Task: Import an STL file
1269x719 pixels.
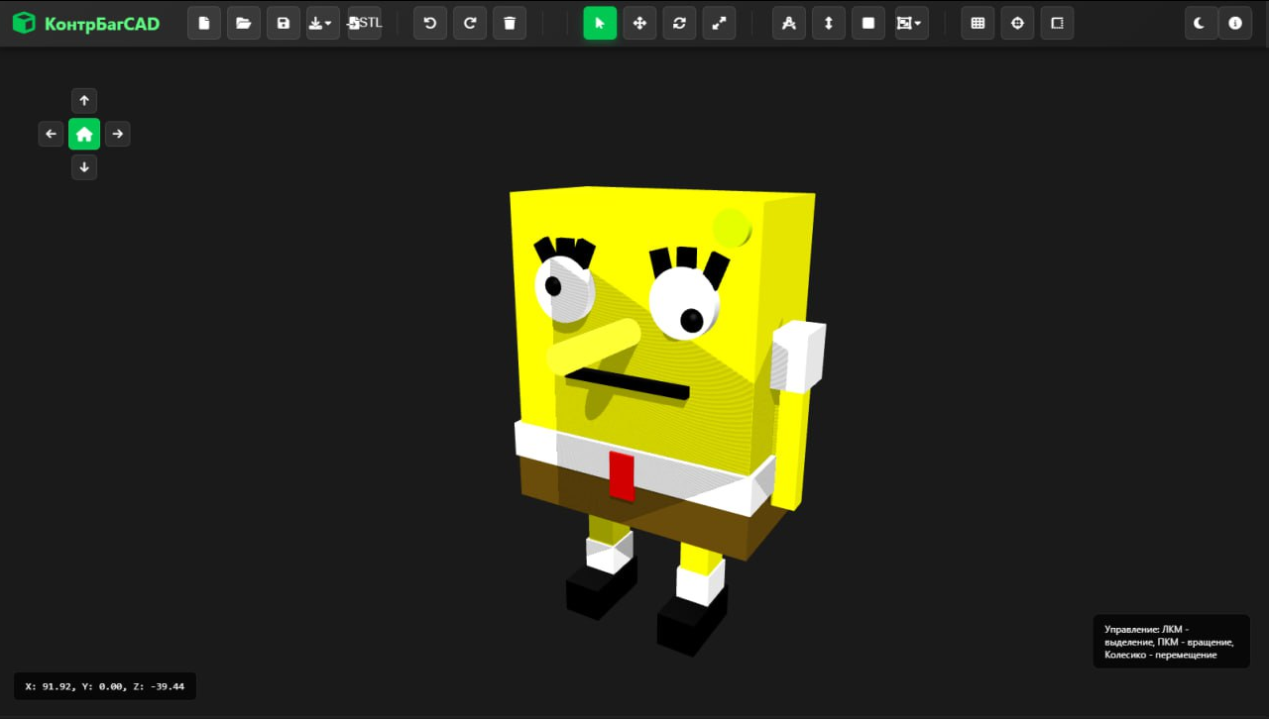Action: click(364, 23)
